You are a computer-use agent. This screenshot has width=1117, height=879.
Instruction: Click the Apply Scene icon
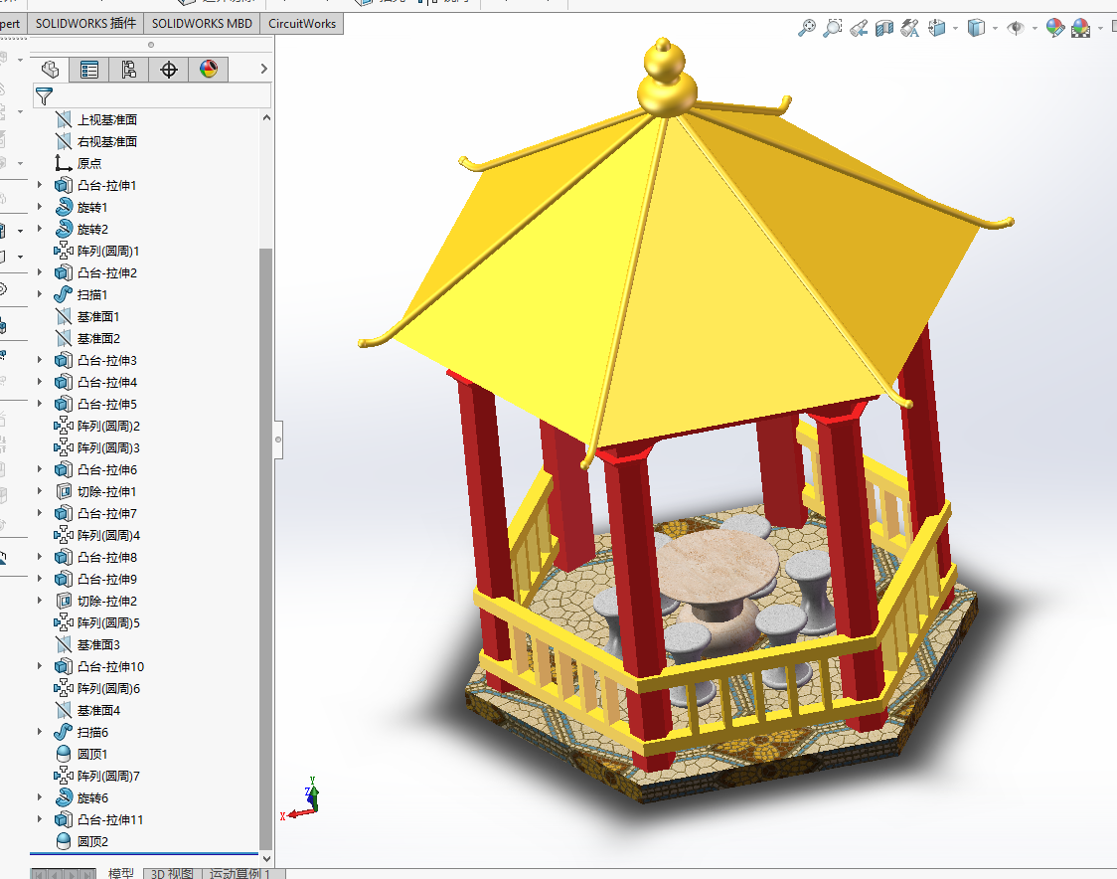1080,28
